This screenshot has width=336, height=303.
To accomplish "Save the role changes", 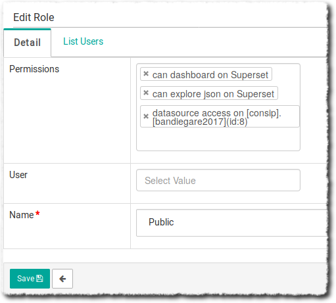I will (30, 279).
